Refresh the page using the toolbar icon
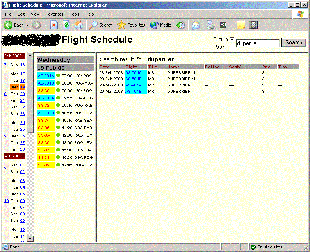 (66, 25)
